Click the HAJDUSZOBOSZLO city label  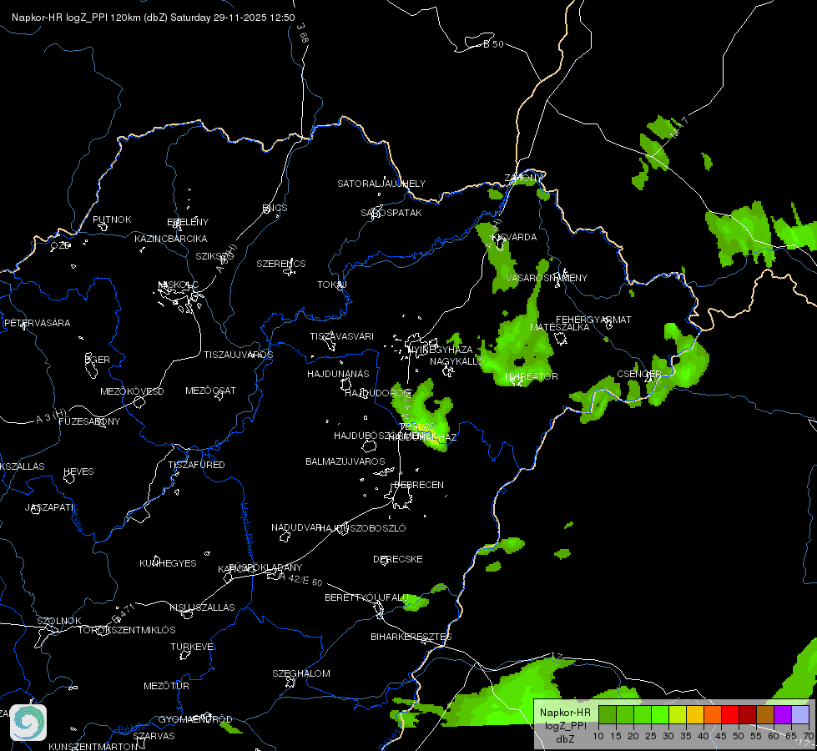pyautogui.click(x=362, y=528)
